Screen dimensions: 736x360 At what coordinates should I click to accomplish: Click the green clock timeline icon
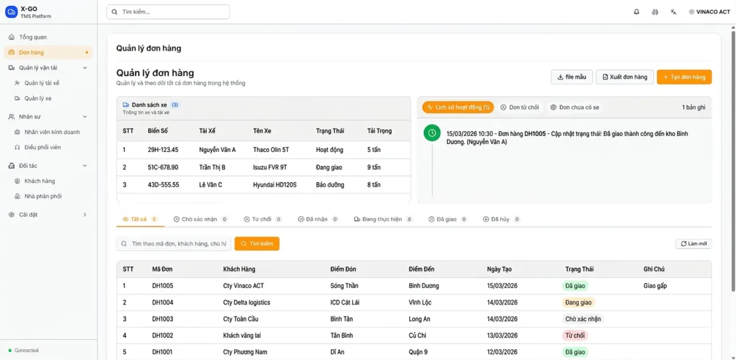point(432,133)
